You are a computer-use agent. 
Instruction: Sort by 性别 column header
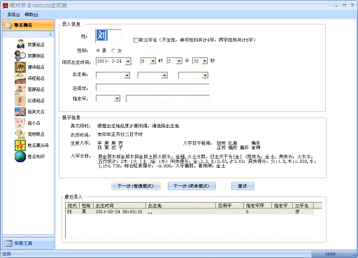(x=86, y=206)
